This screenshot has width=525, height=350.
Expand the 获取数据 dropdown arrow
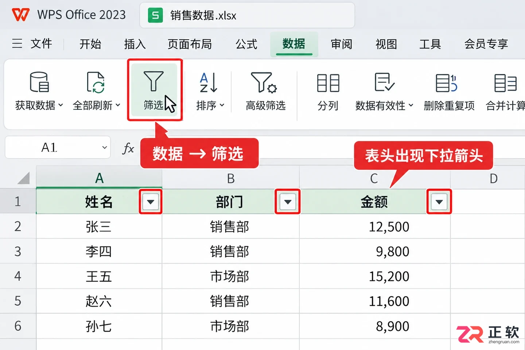point(61,105)
